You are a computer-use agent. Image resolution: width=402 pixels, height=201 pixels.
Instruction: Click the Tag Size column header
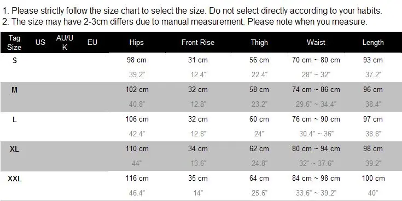[x=14, y=43]
